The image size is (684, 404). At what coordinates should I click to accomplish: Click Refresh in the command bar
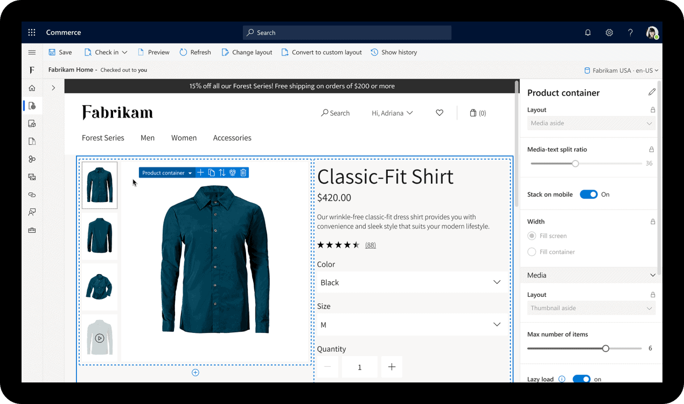click(195, 52)
